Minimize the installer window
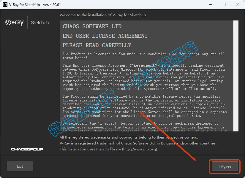 (x=211, y=4)
